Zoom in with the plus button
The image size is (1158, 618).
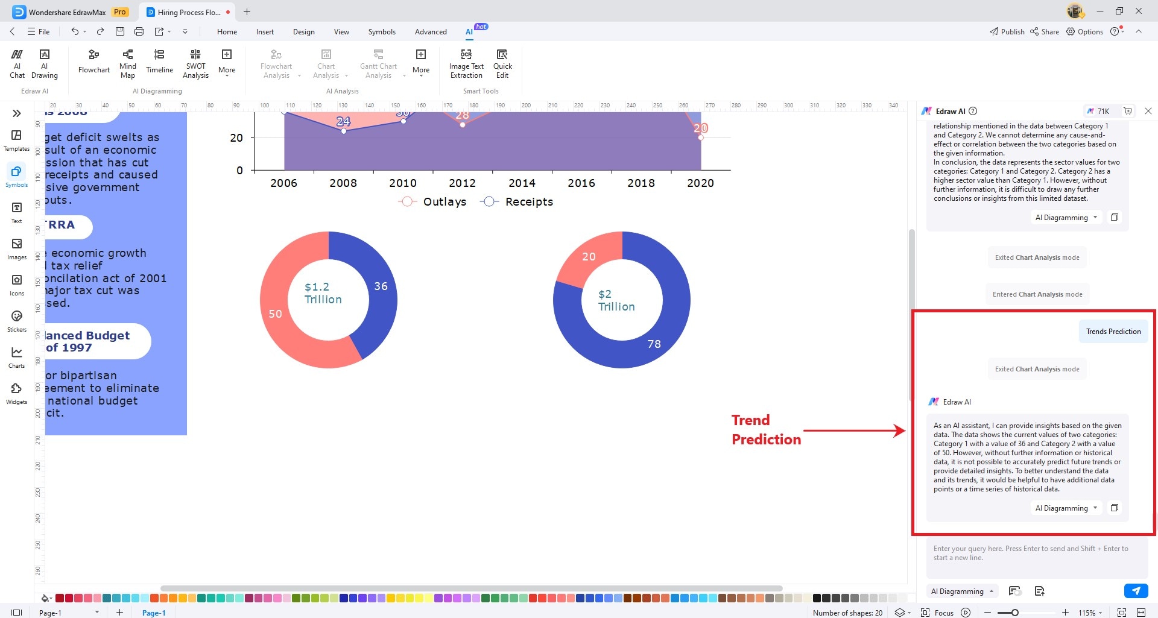1065,613
